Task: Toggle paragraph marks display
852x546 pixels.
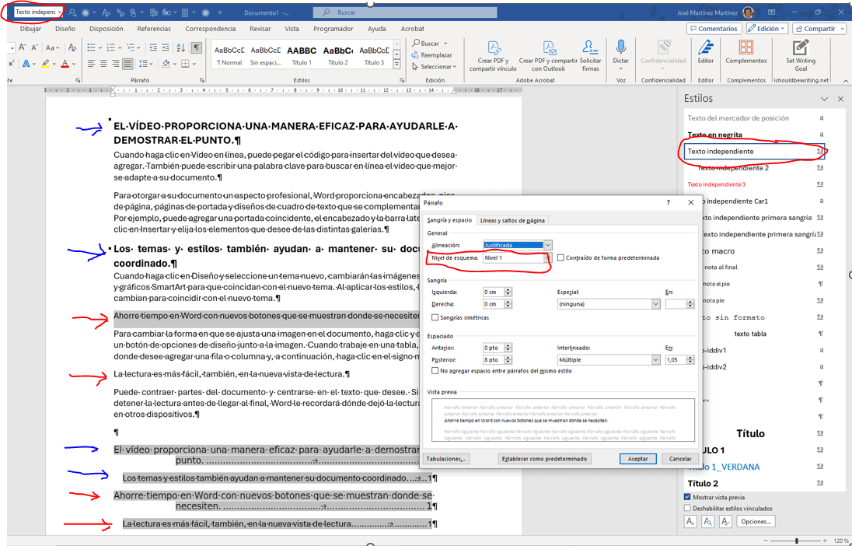Action: 197,47
